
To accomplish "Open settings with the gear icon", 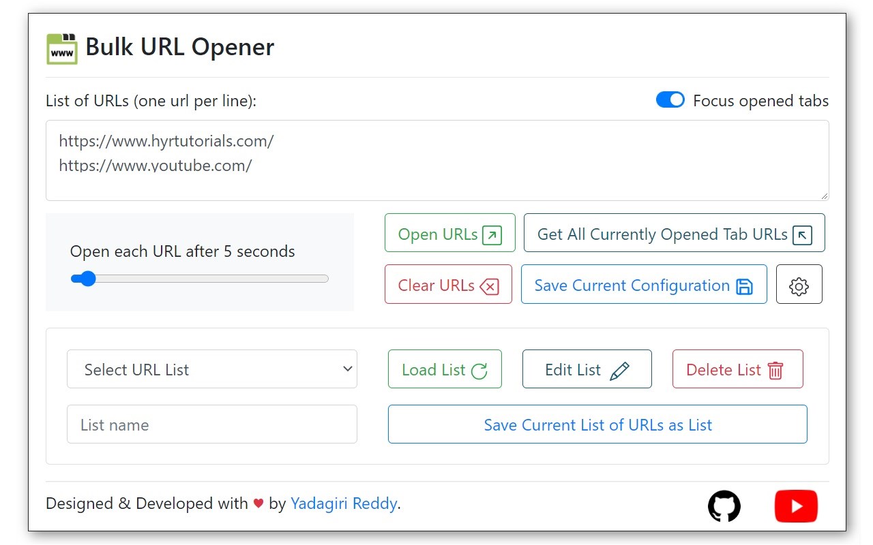I will coord(799,284).
